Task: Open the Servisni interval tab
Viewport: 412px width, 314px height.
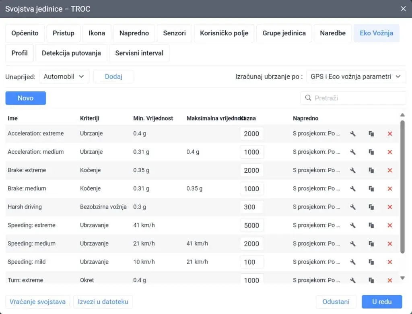Action: [x=139, y=53]
